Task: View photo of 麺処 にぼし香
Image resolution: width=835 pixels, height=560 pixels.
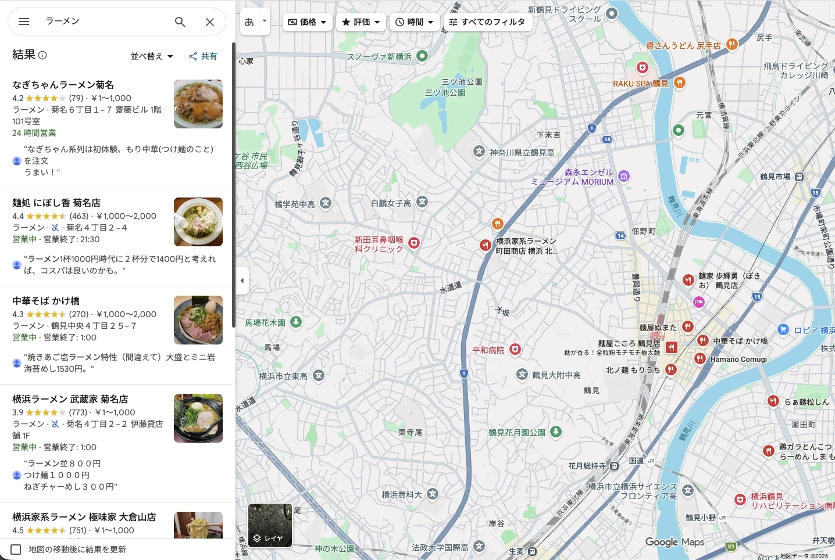Action: (x=198, y=222)
